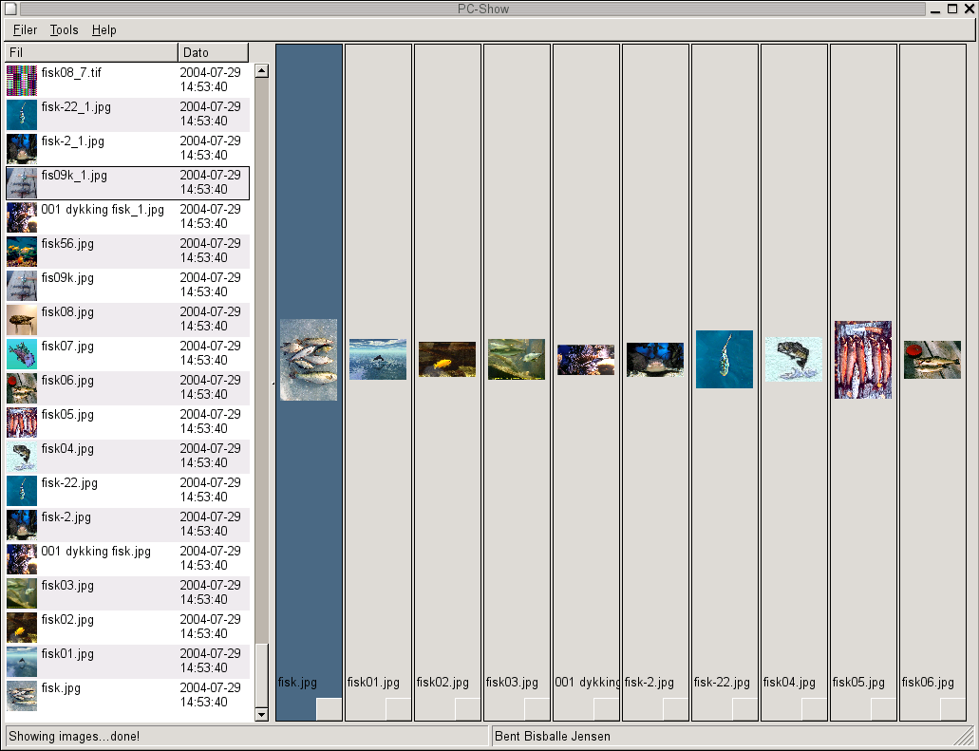Select the fisk02.jpg yellow fish thumbnail in strip
Screen dimensions: 979x751
coord(446,360)
